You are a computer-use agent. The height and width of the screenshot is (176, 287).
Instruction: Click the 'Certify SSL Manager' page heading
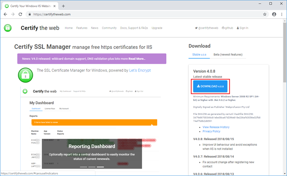(42, 47)
